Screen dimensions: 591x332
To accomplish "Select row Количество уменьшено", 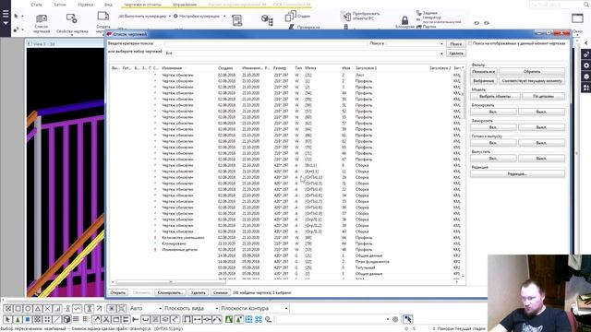I will (x=286, y=238).
